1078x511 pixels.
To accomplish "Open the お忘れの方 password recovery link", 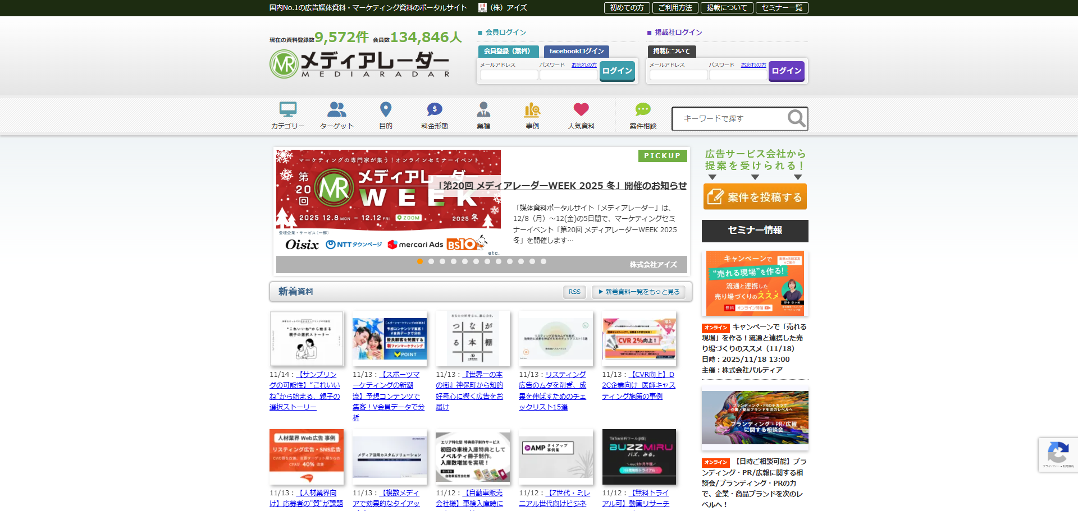I will pyautogui.click(x=584, y=65).
